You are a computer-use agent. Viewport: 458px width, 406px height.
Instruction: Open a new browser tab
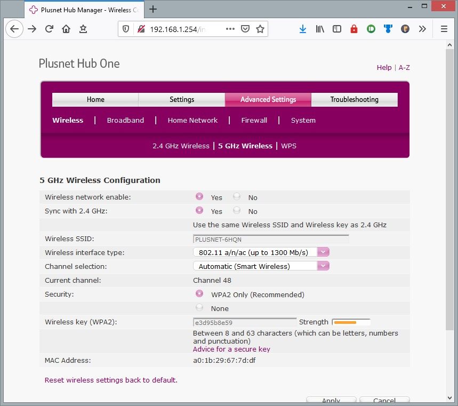click(153, 9)
